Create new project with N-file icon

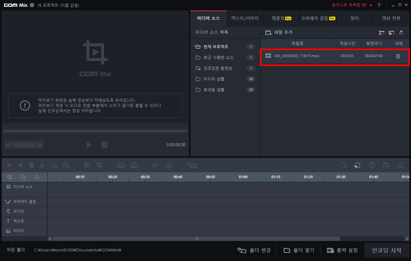(344, 165)
